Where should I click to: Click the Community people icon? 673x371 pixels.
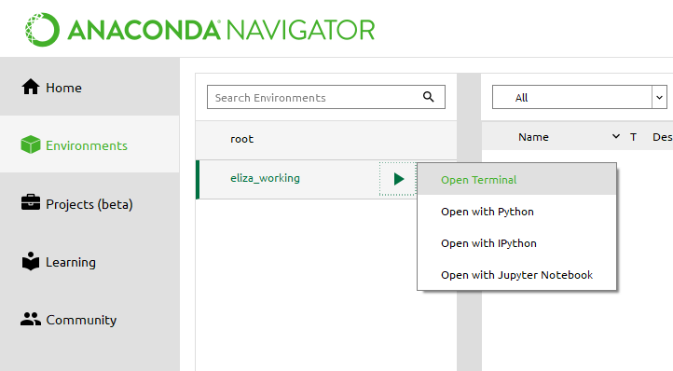coord(31,319)
